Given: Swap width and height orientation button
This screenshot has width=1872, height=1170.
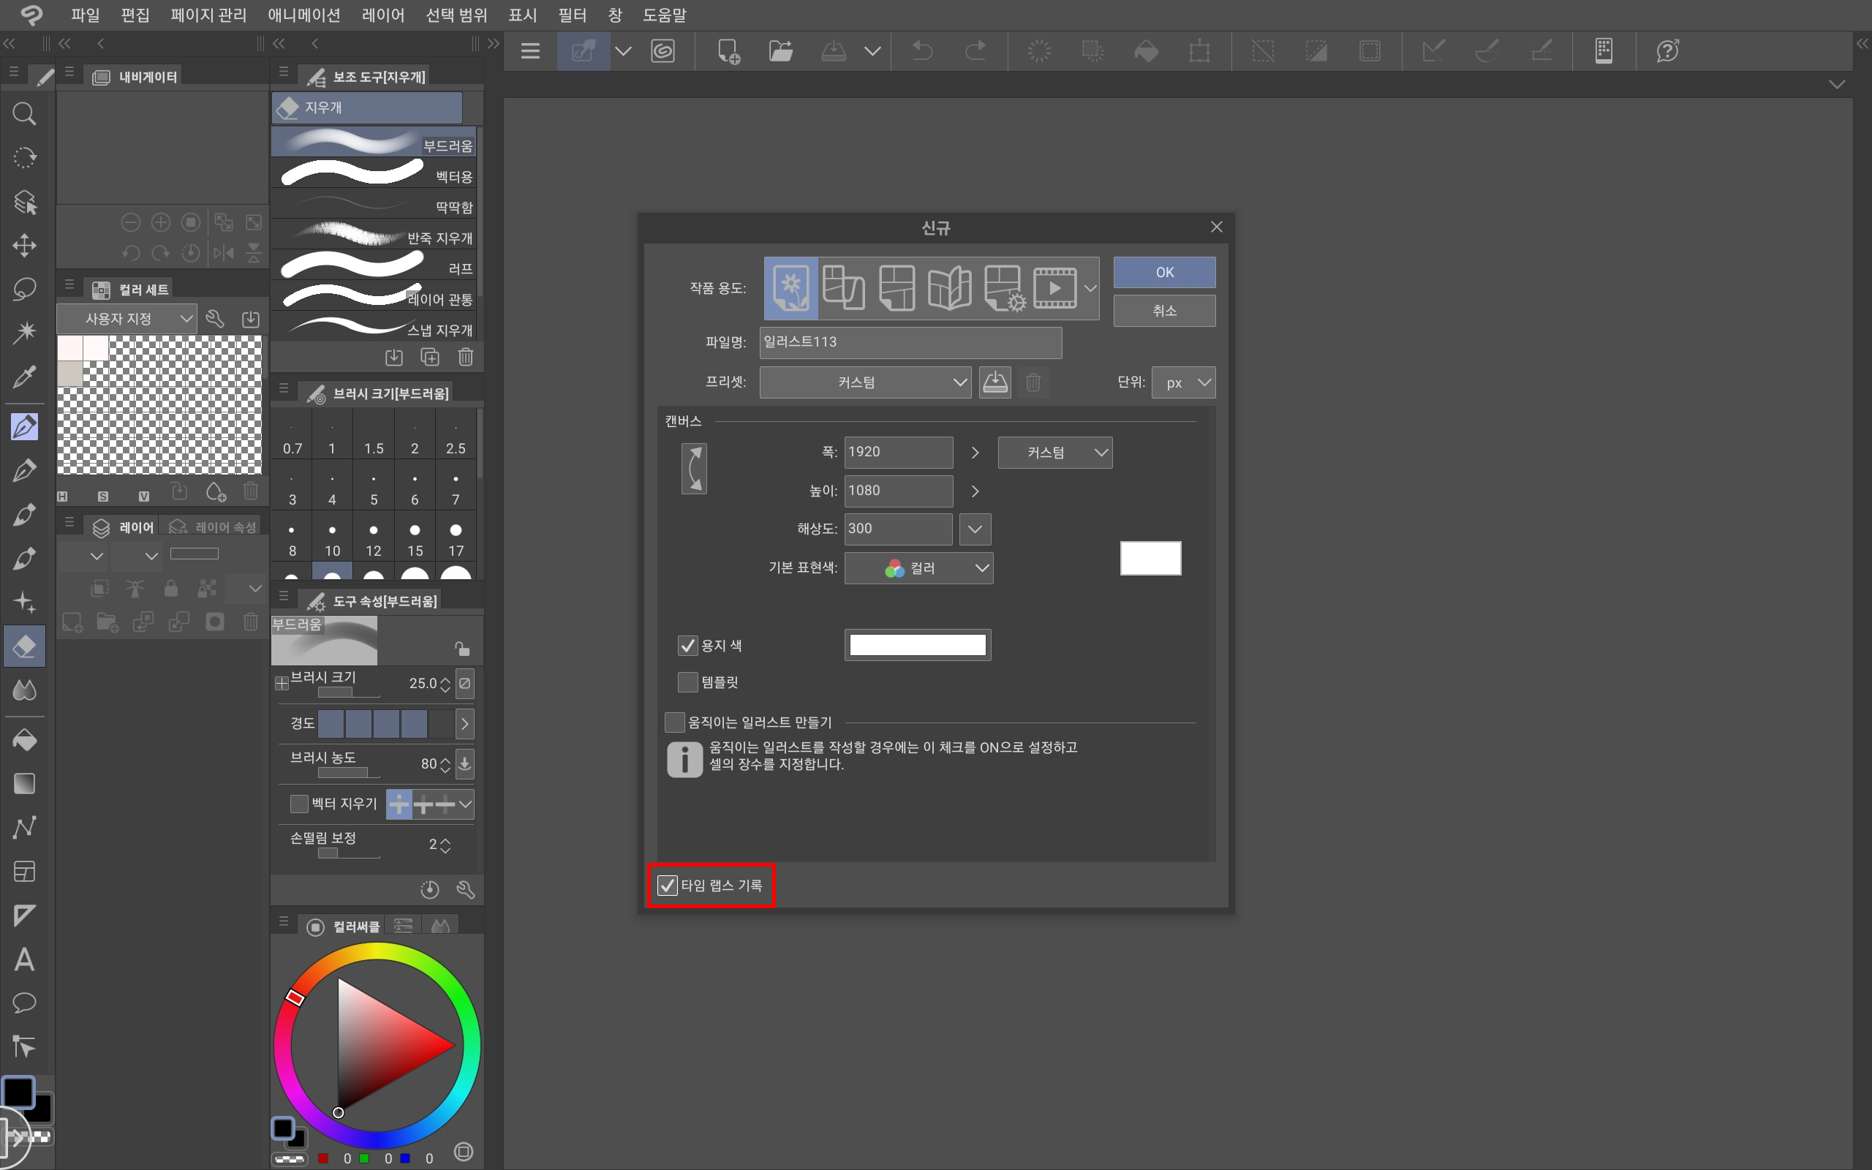Looking at the screenshot, I should point(694,469).
